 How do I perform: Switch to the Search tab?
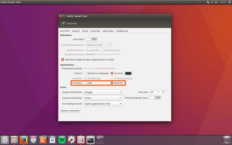click(76, 31)
